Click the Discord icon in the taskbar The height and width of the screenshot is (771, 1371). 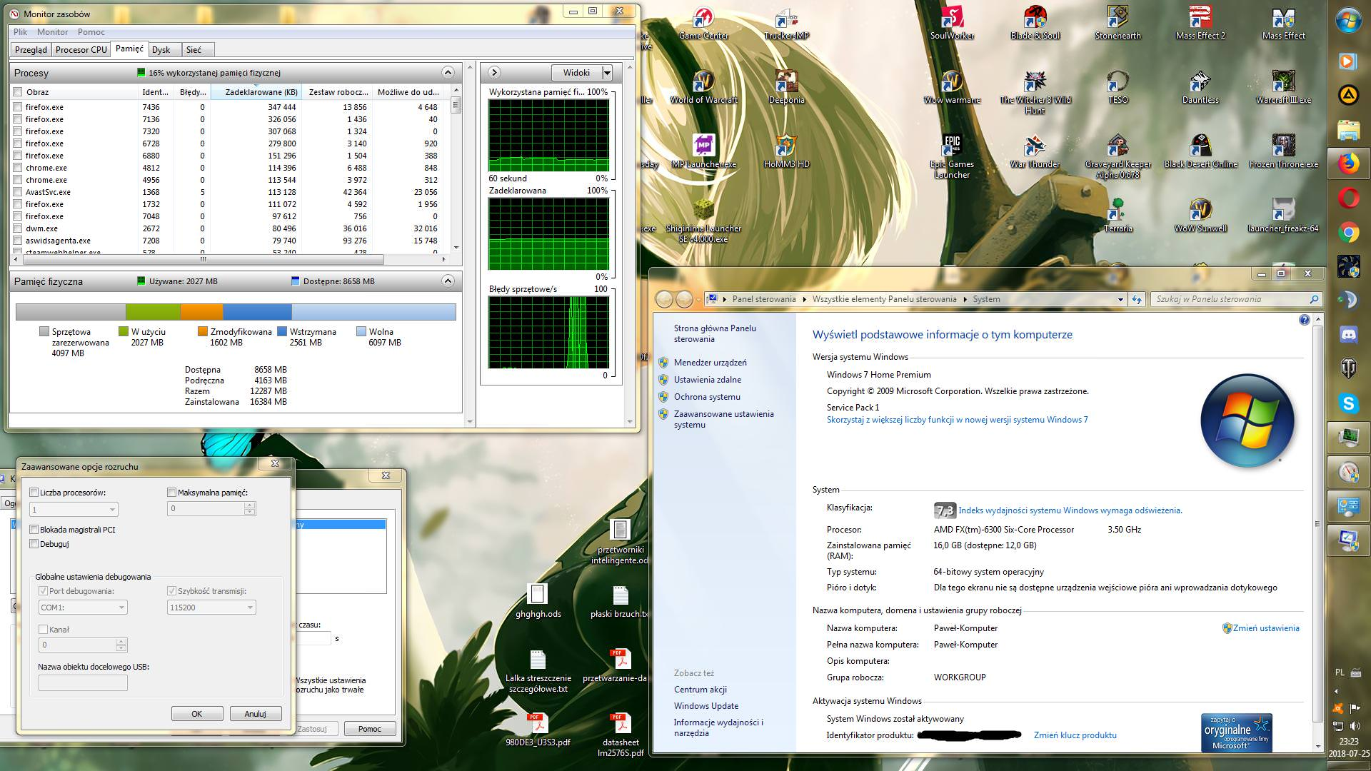1348,334
